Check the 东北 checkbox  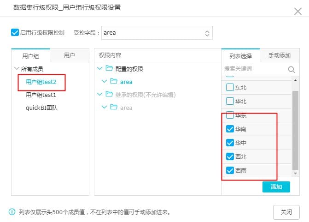(230, 87)
